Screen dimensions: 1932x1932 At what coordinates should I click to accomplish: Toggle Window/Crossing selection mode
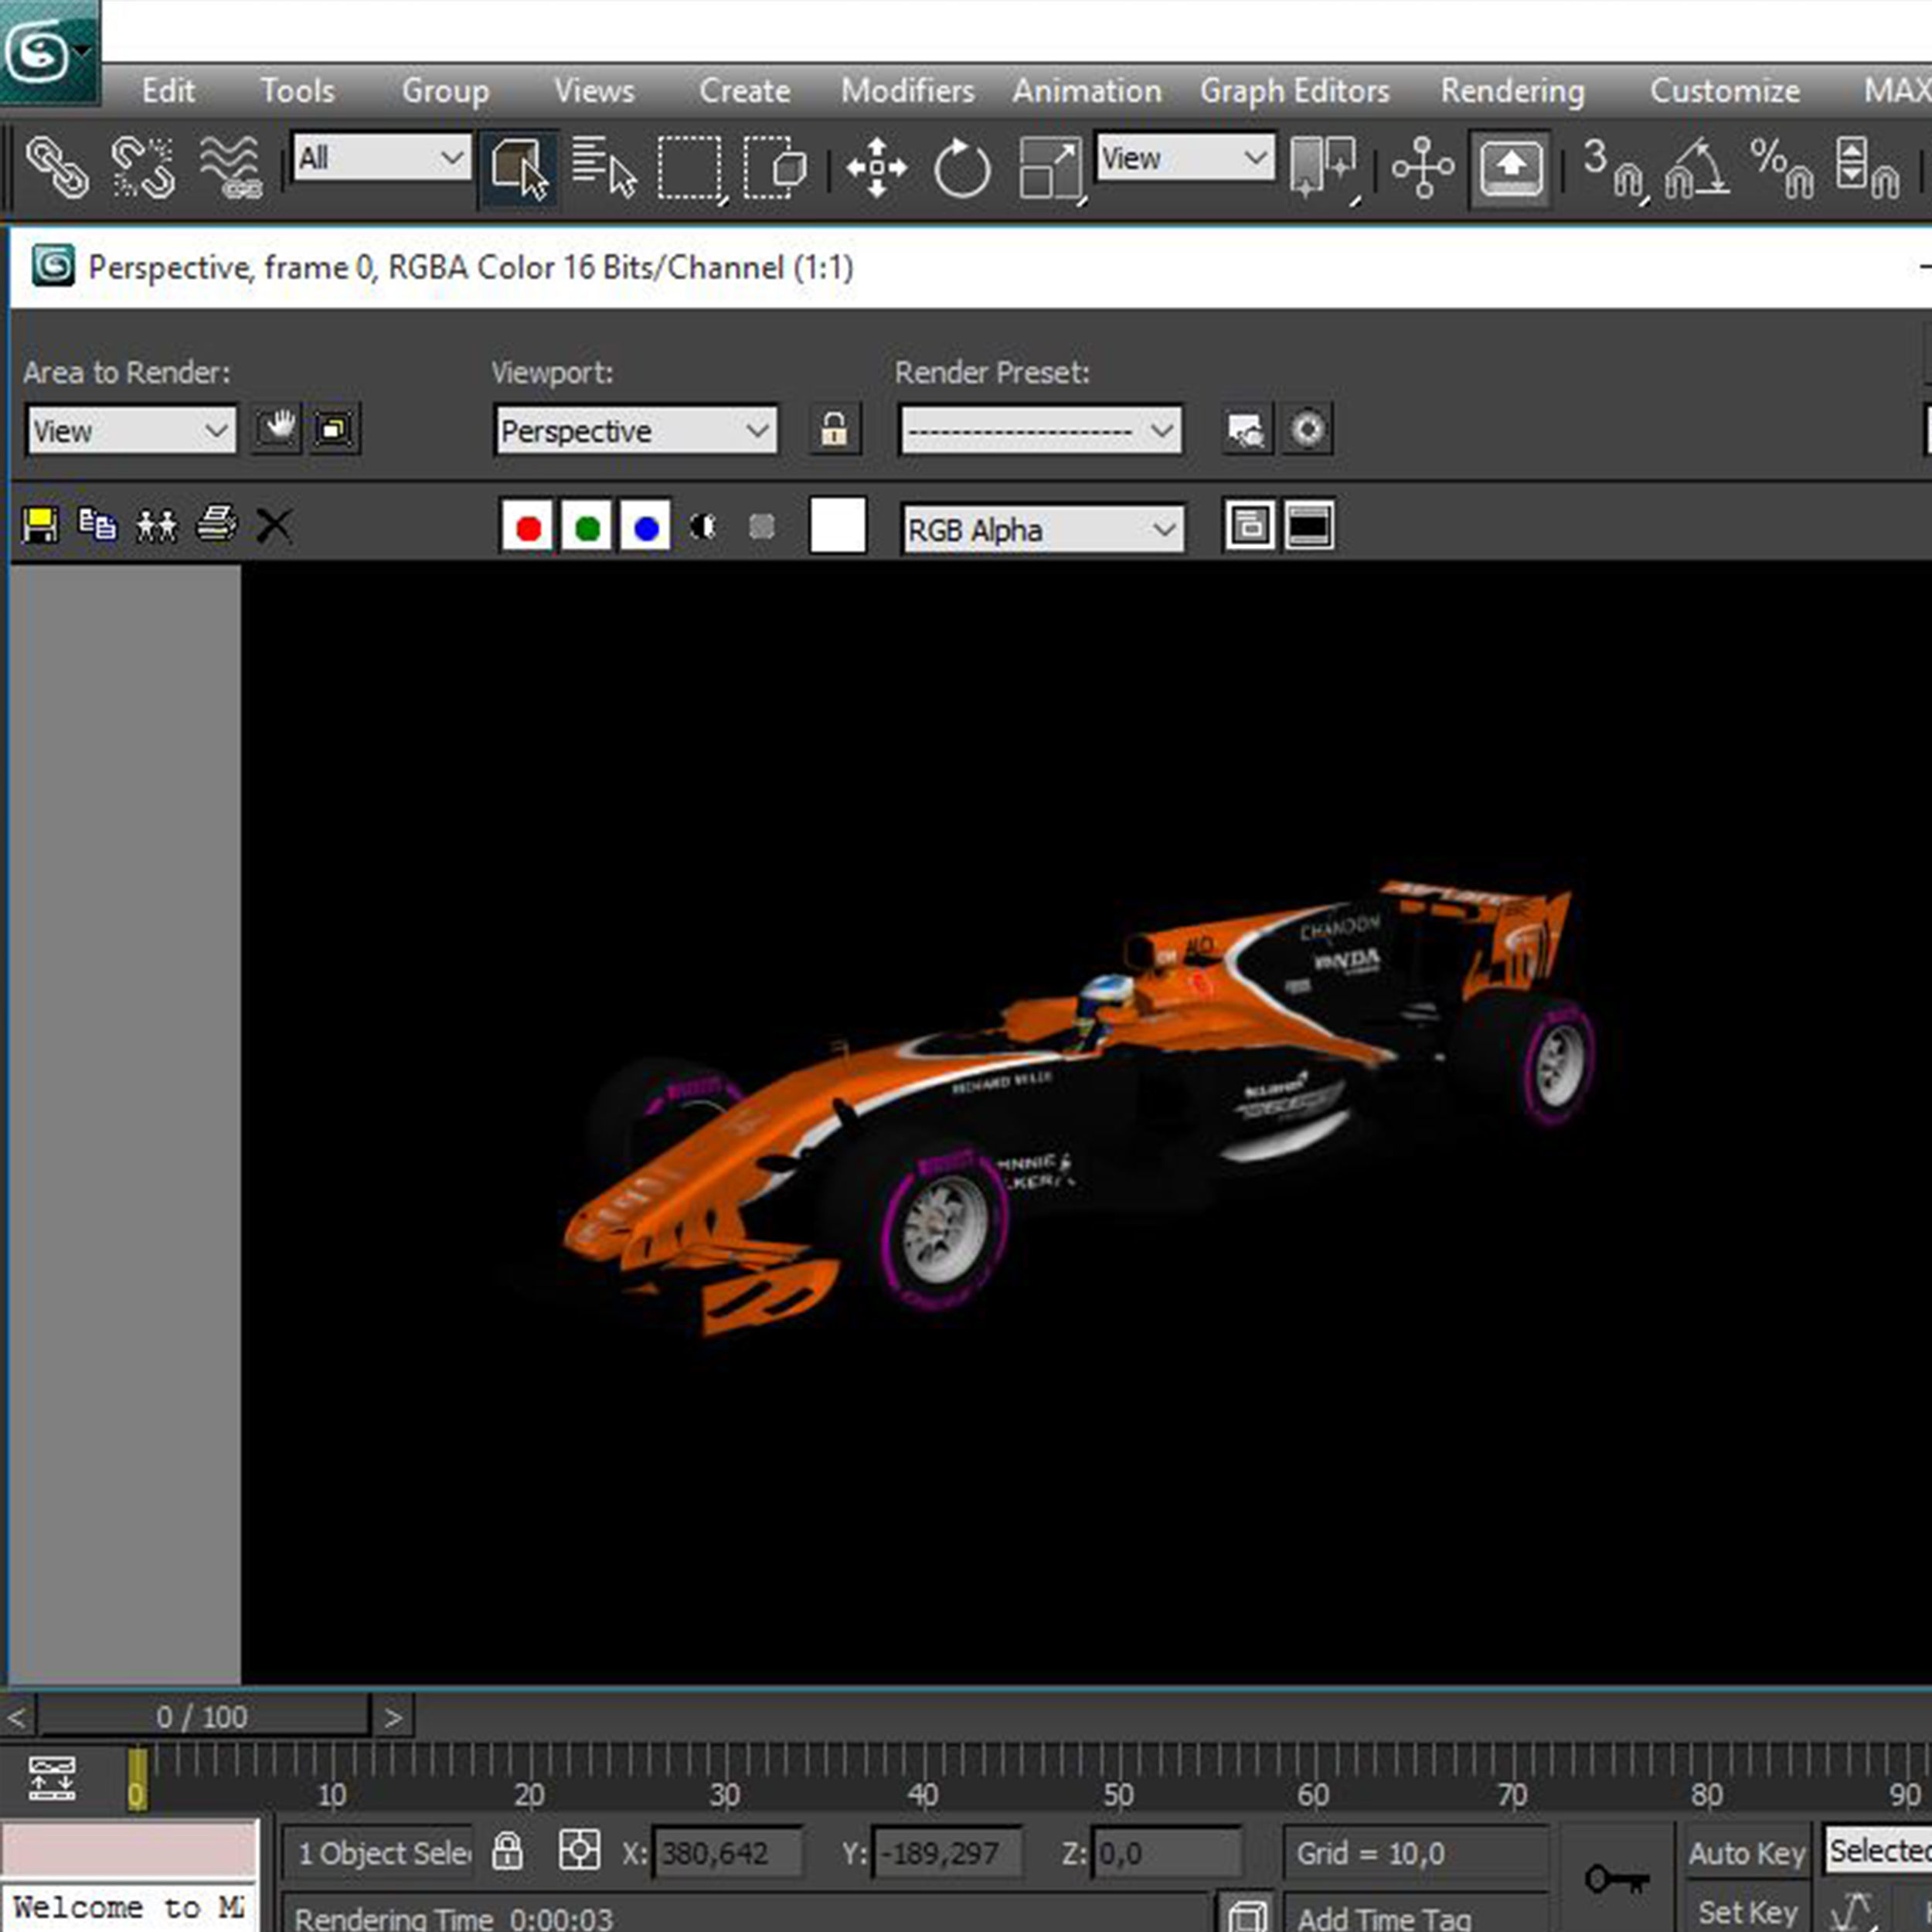tap(775, 167)
